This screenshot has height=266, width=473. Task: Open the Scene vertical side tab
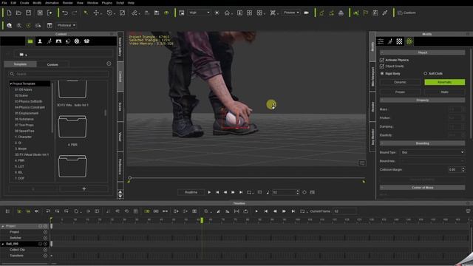tap(120, 106)
